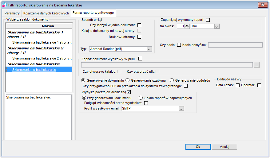Increase Na okres value with up arrow
The image size is (270, 158).
pos(187,25)
